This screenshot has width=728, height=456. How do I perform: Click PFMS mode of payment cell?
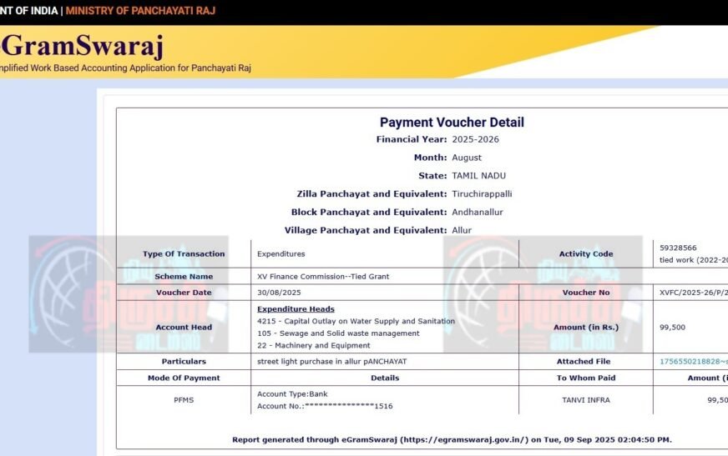184,400
